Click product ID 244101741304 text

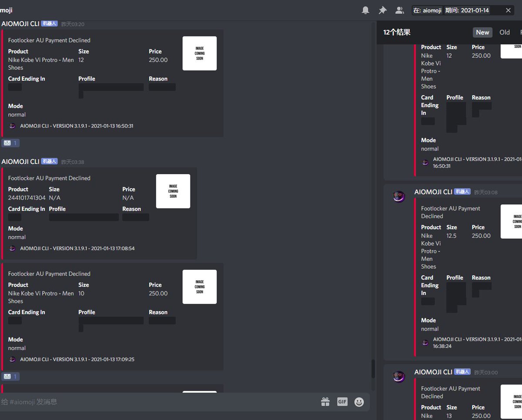pos(27,198)
